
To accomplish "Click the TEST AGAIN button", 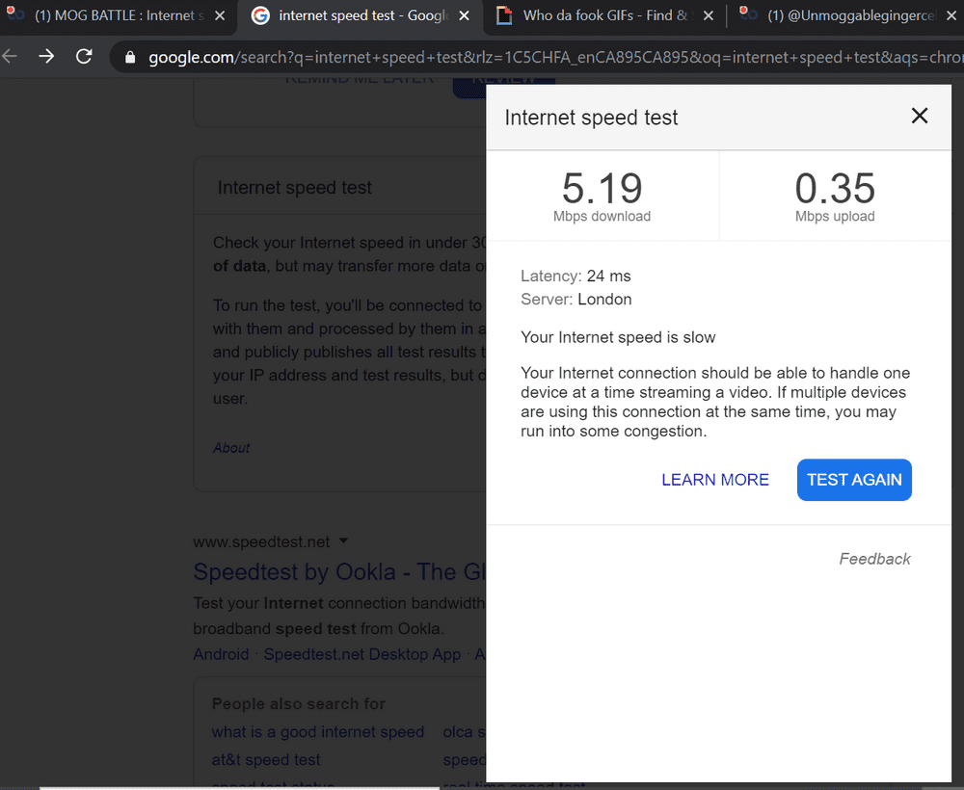I will point(854,480).
